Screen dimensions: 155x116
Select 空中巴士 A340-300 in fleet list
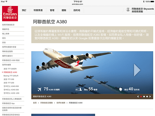[x=11, y=90]
